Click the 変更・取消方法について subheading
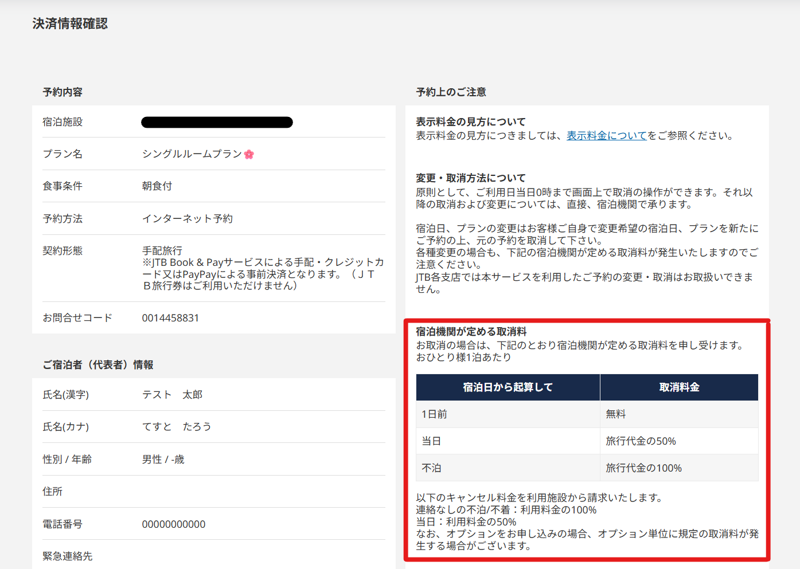 pos(470,178)
